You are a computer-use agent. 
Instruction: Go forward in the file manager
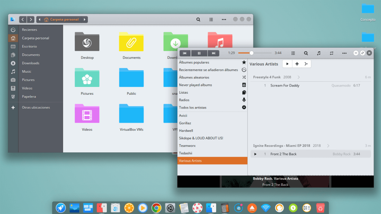[31, 19]
